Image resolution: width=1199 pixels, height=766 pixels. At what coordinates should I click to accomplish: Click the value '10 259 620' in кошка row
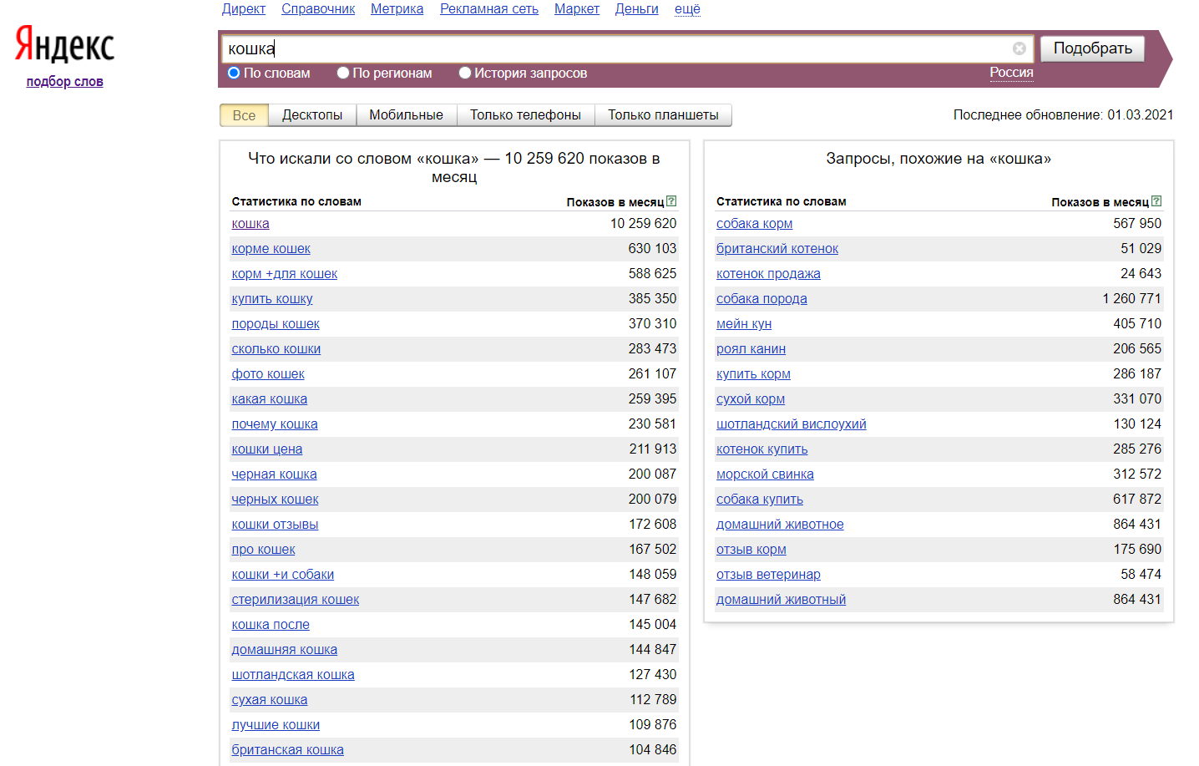644,224
